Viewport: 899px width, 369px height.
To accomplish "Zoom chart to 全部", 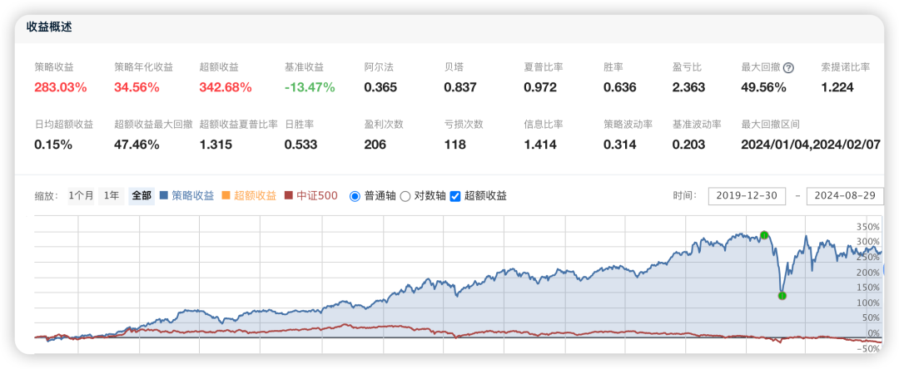I will pyautogui.click(x=141, y=195).
